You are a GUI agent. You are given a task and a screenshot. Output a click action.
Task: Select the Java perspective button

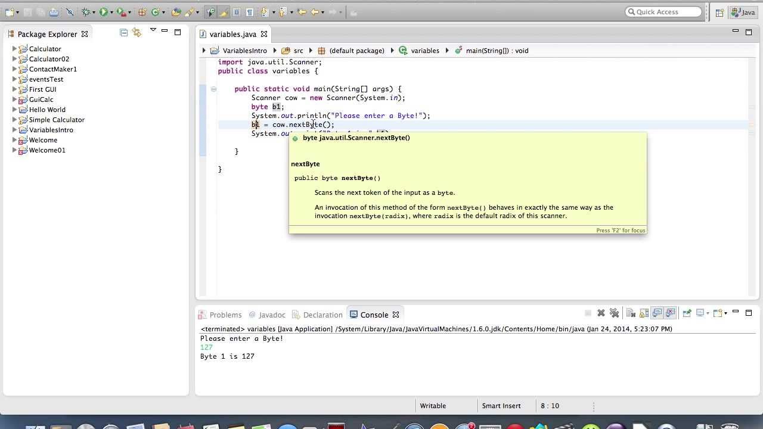(744, 12)
